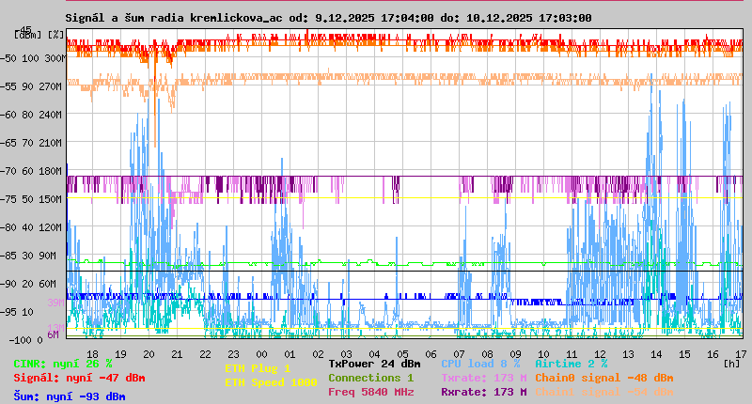Click the 'TxPower 24 dBm' legend label
Image resolution: width=752 pixels, height=404 pixels.
pos(374,364)
